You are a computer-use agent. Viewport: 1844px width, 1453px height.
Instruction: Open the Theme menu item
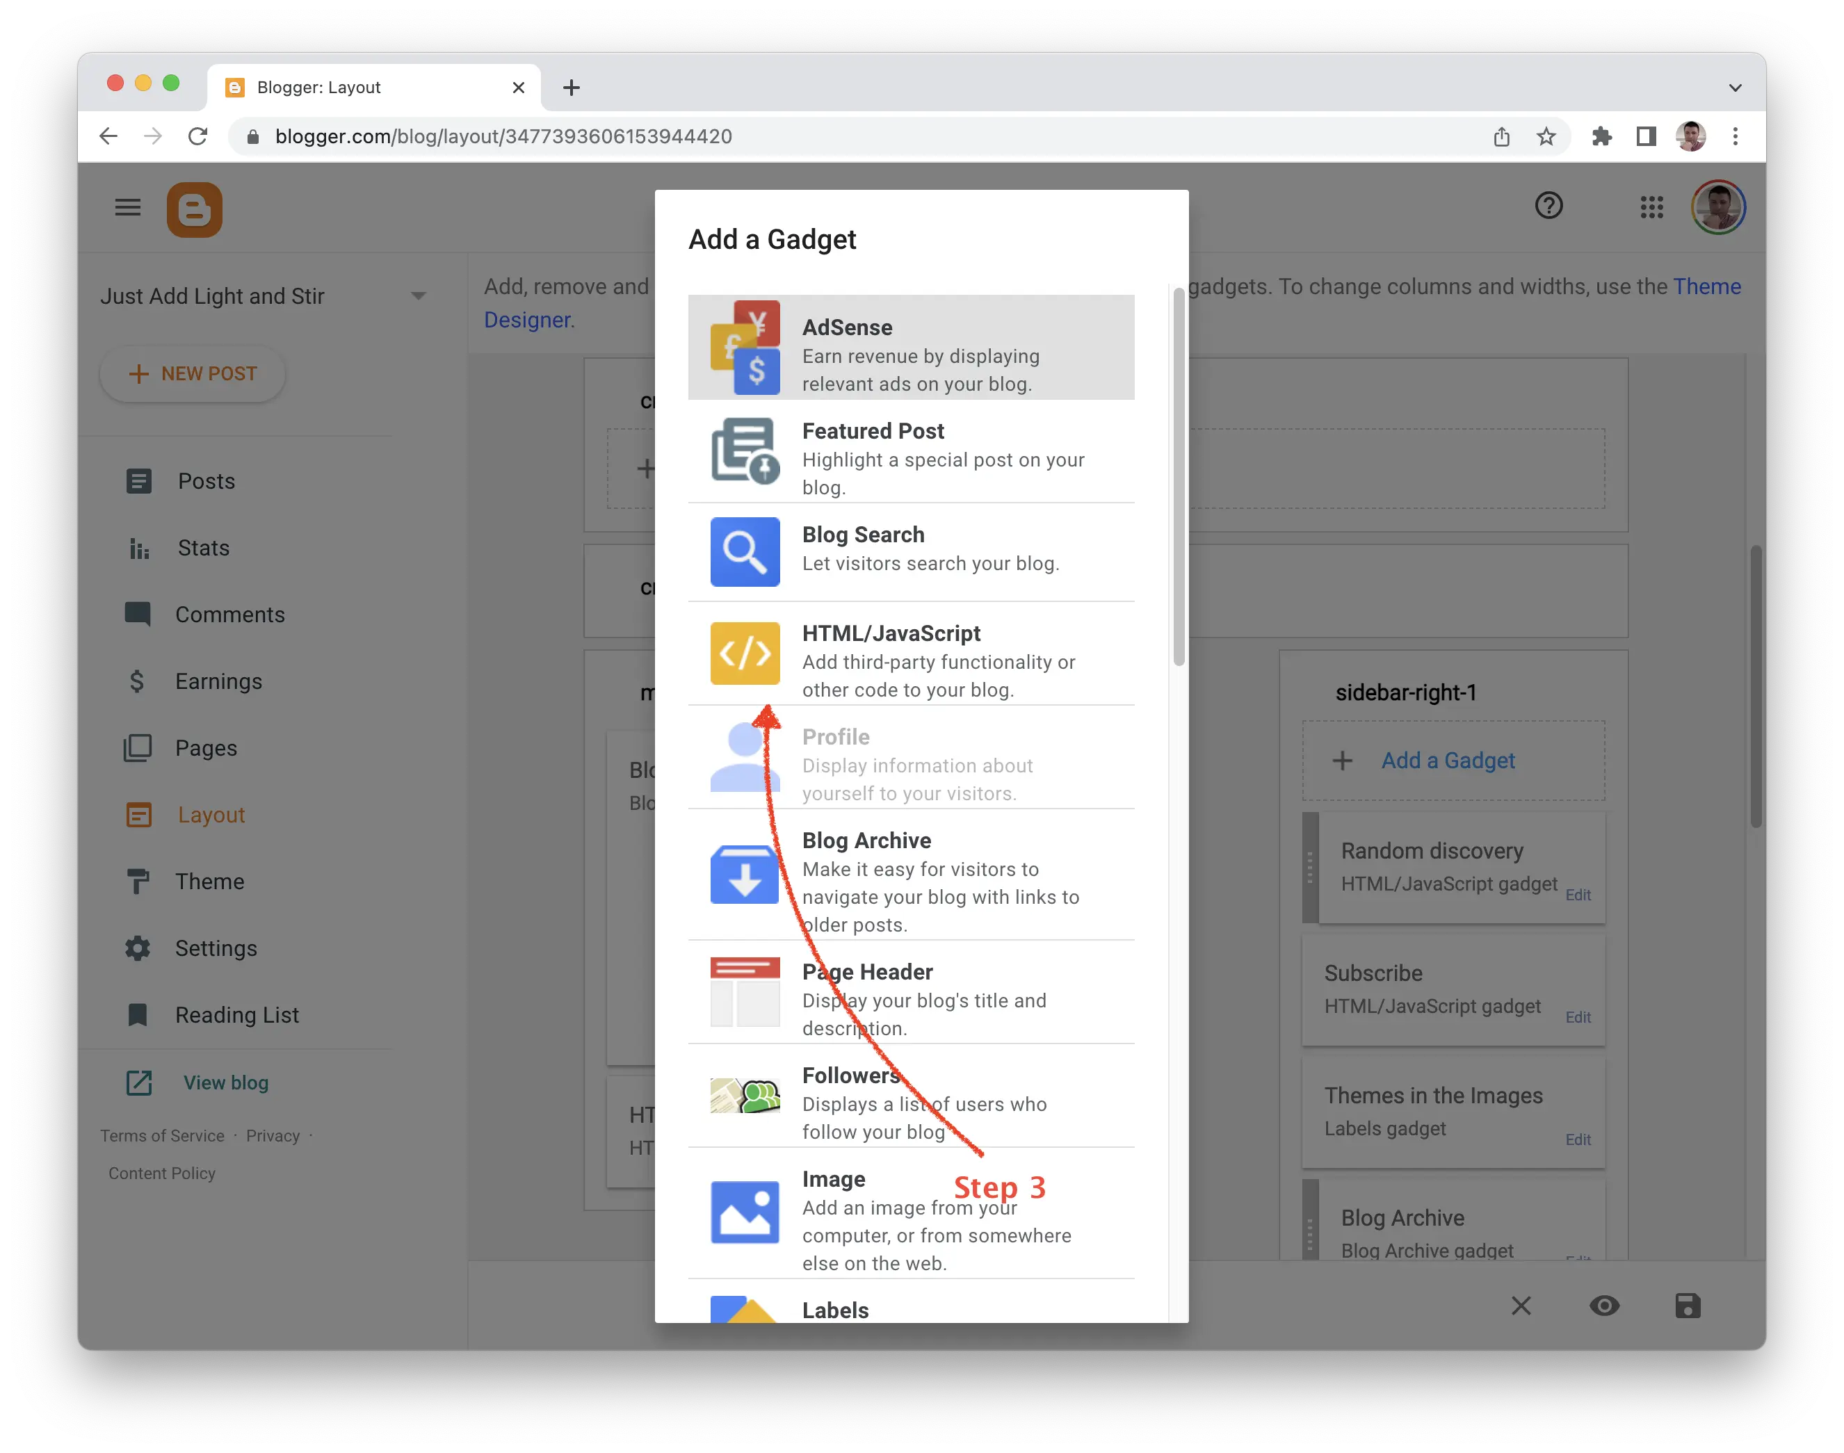pyautogui.click(x=209, y=882)
